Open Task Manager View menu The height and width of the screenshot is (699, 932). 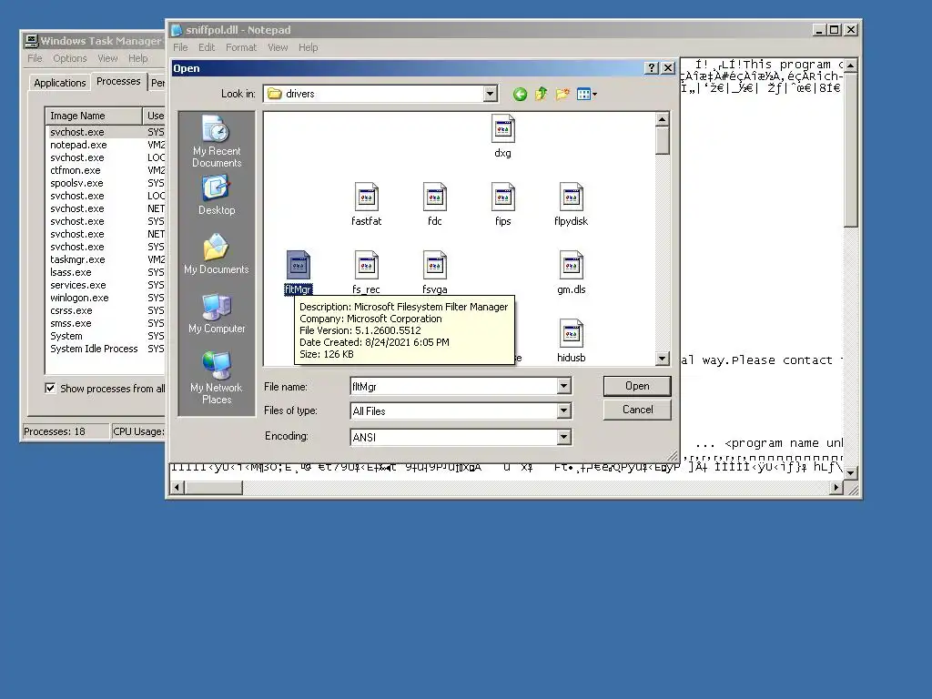pyautogui.click(x=107, y=58)
